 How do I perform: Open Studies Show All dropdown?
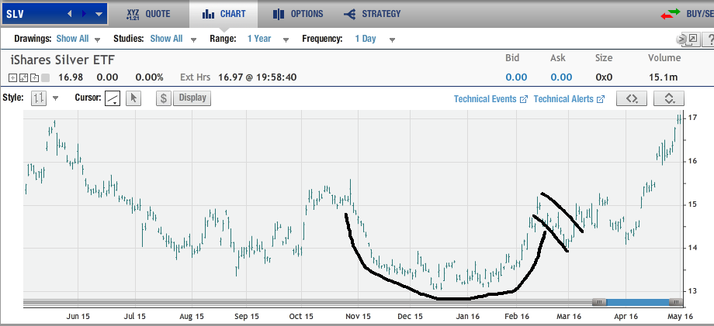point(173,39)
